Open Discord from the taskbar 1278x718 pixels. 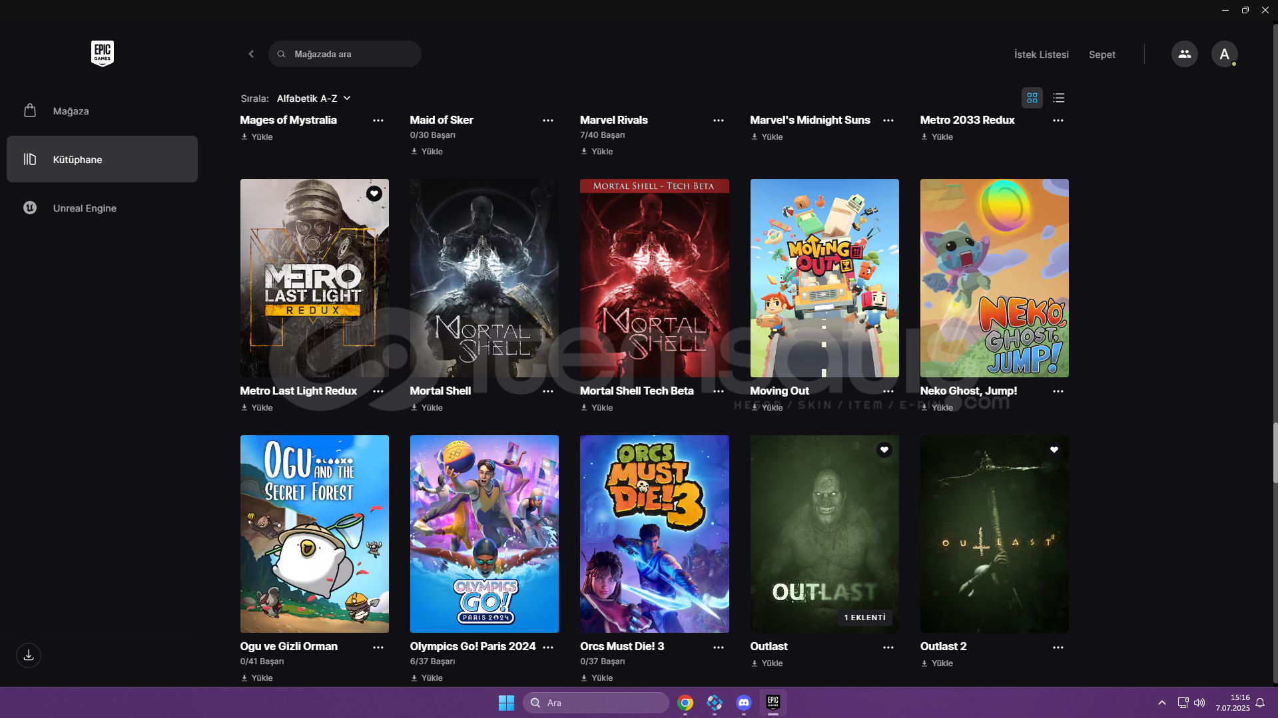tap(743, 703)
